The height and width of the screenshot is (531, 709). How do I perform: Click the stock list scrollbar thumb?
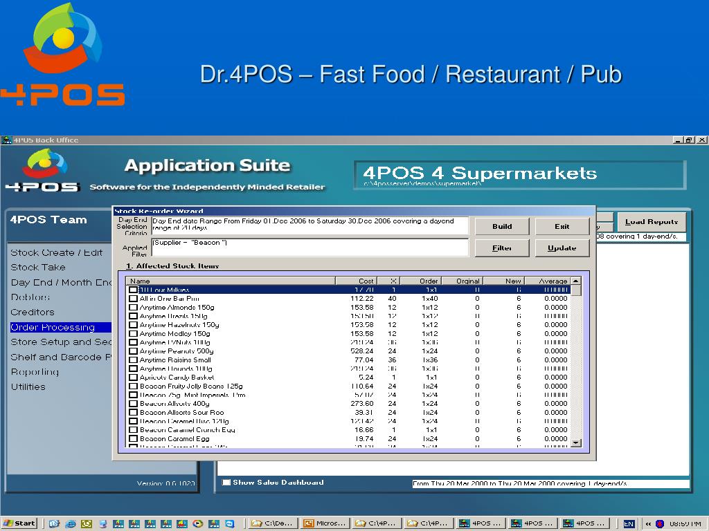pyautogui.click(x=575, y=290)
